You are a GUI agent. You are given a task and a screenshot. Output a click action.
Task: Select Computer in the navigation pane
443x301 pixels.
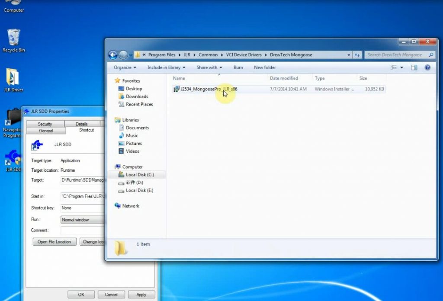[x=132, y=167]
